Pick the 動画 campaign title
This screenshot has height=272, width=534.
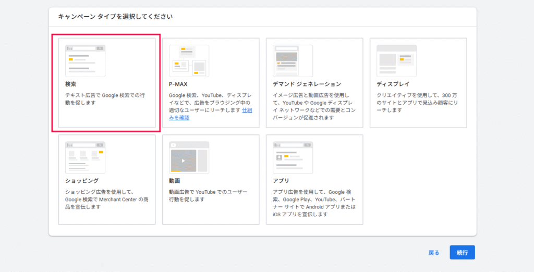pos(174,181)
